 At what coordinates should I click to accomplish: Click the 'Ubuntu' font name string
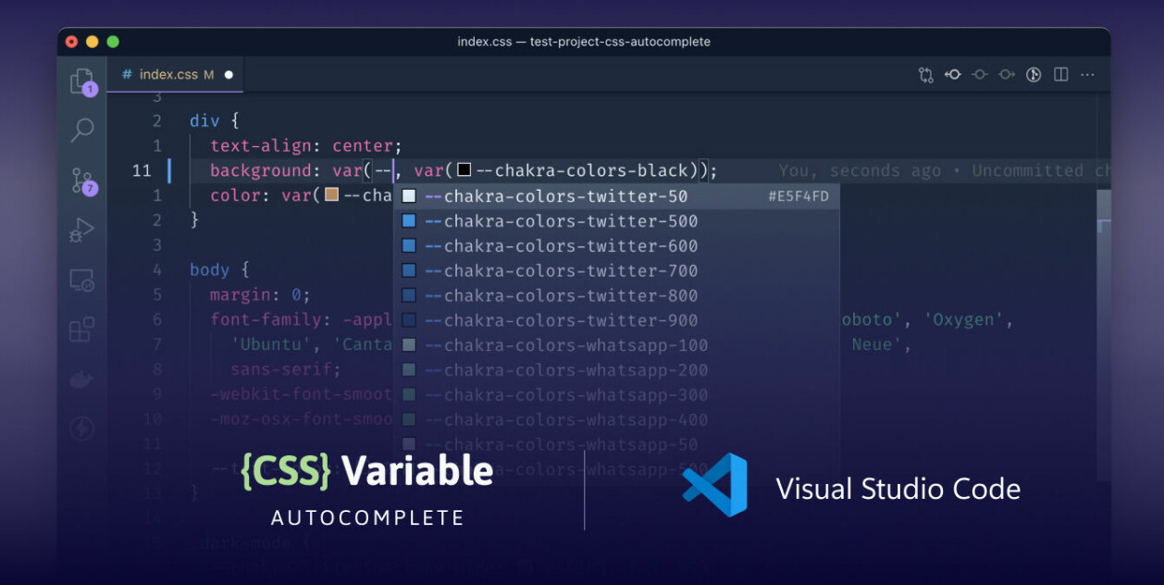tap(270, 345)
